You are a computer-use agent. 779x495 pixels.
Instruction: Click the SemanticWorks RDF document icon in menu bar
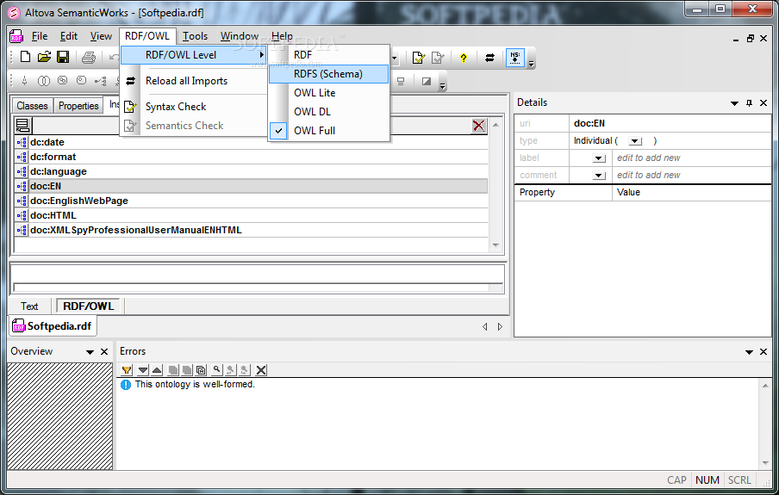16,36
